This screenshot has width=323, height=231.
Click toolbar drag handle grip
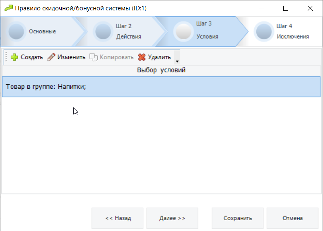tap(6, 57)
